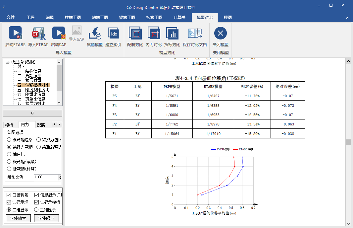Switch to the 工程 tab
The image size is (353, 228).
(30, 17)
